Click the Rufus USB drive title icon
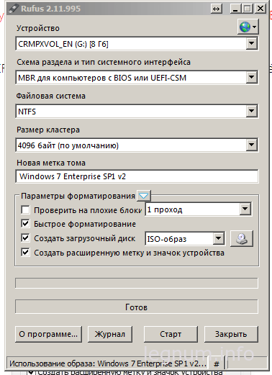This screenshot has width=272, height=375. [x=13, y=9]
